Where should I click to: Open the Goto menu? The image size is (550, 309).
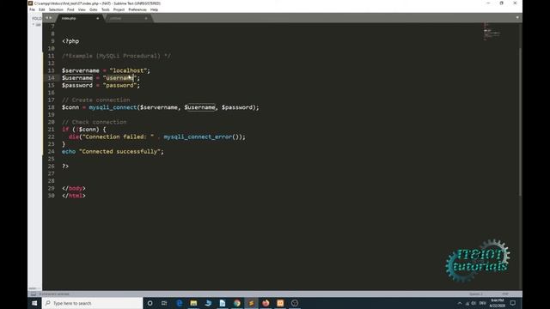(94, 9)
